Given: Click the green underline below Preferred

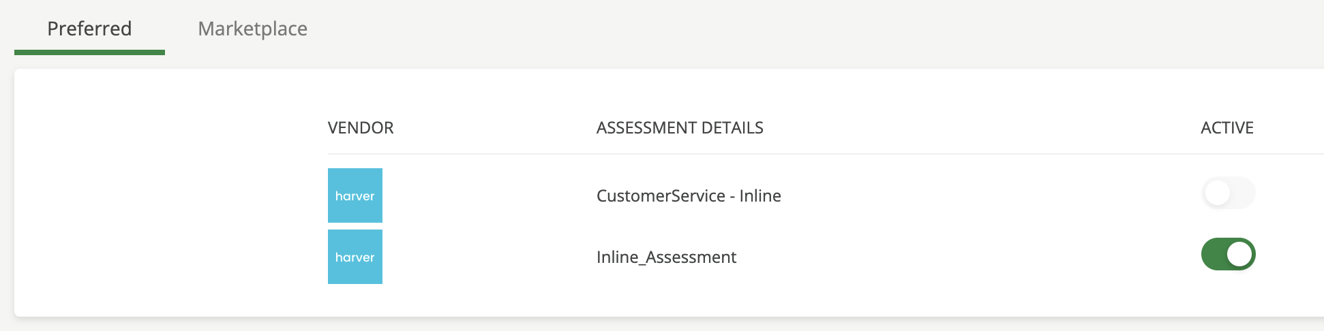Looking at the screenshot, I should click(89, 52).
